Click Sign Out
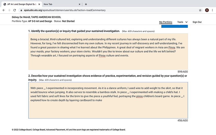This screenshot has height=135, width=216. click(x=197, y=22)
